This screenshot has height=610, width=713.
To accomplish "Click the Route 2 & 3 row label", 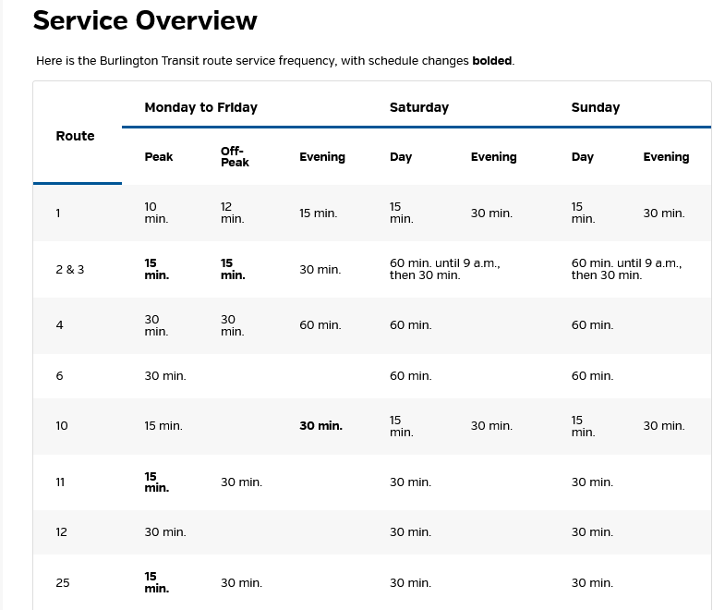I will 69,270.
